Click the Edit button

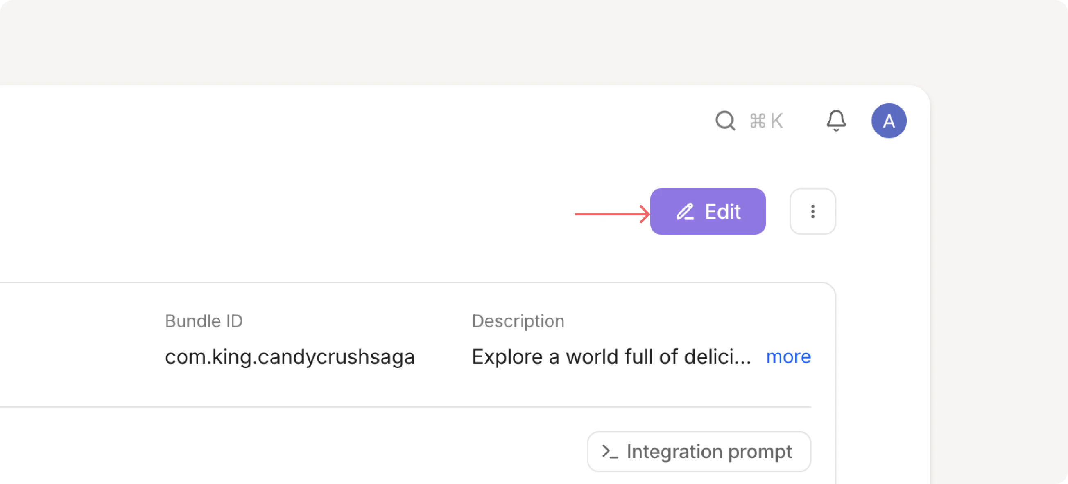click(708, 211)
